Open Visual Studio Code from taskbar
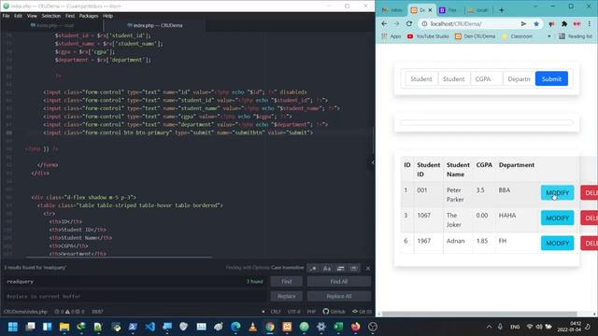 click(149, 327)
